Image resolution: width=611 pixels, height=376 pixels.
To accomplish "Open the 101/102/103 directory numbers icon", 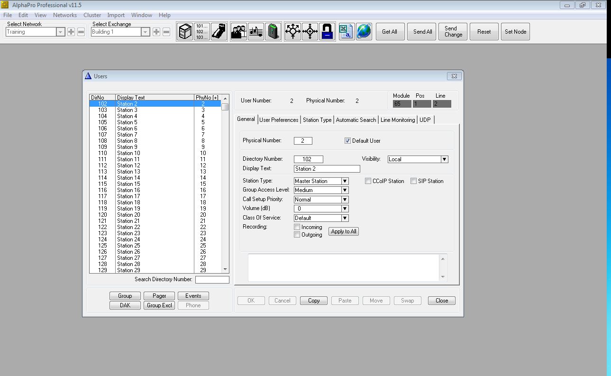I will [201, 32].
